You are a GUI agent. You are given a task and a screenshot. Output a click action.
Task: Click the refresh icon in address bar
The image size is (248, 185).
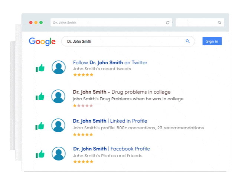(x=168, y=23)
